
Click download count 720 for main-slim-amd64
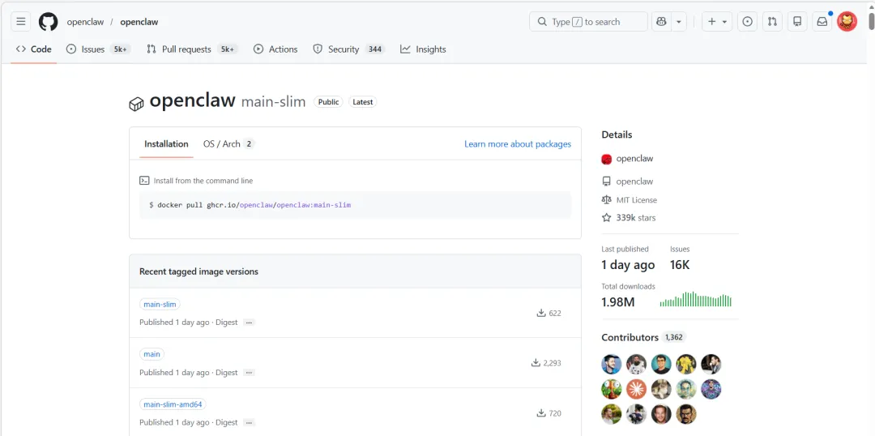click(549, 413)
